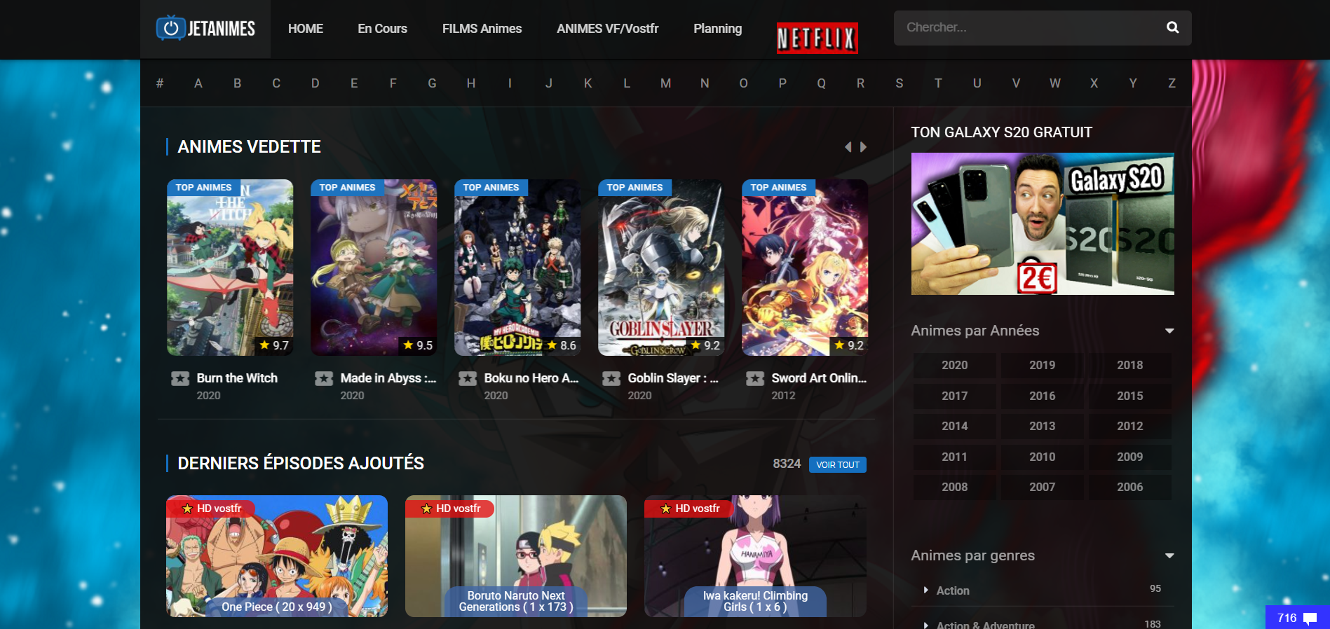1330x629 pixels.
Task: Click the icon beside Sword Art Online title
Action: coord(755,379)
